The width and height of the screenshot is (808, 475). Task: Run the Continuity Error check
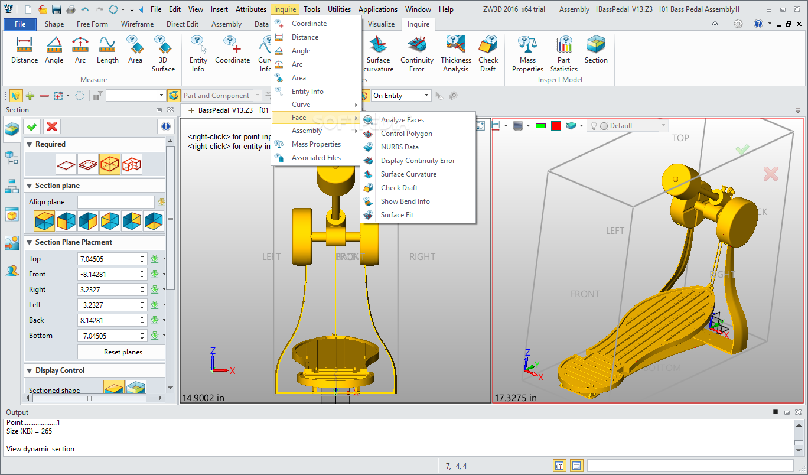click(417, 54)
